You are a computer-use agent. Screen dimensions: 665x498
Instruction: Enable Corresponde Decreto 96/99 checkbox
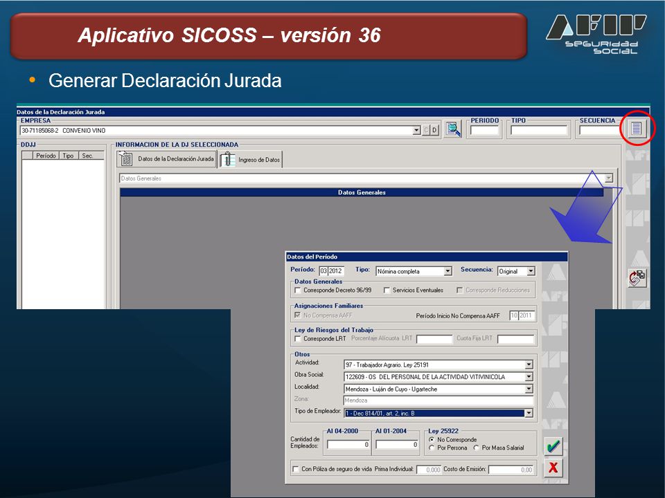pos(298,290)
